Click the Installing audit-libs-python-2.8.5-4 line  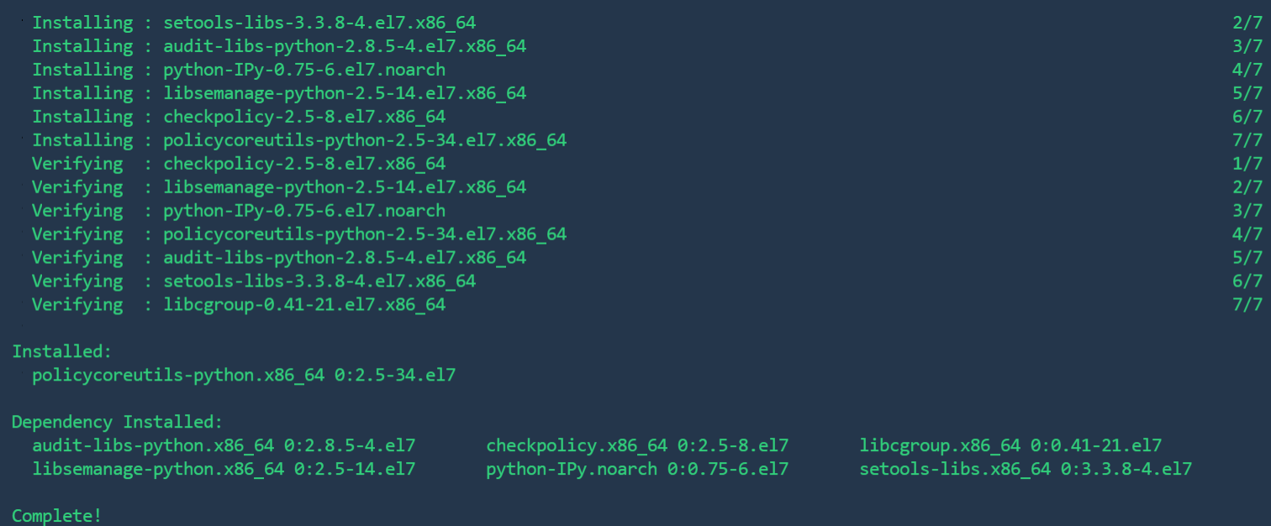coord(646,46)
